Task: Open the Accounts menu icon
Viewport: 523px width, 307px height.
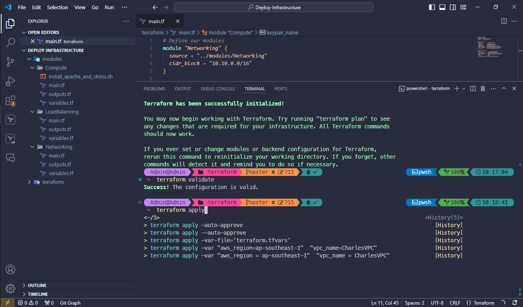Action: (x=10, y=269)
